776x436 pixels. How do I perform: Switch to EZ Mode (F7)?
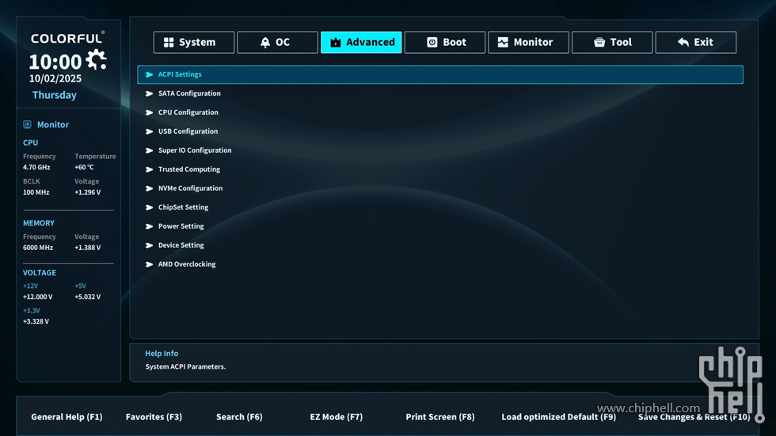pyautogui.click(x=336, y=417)
